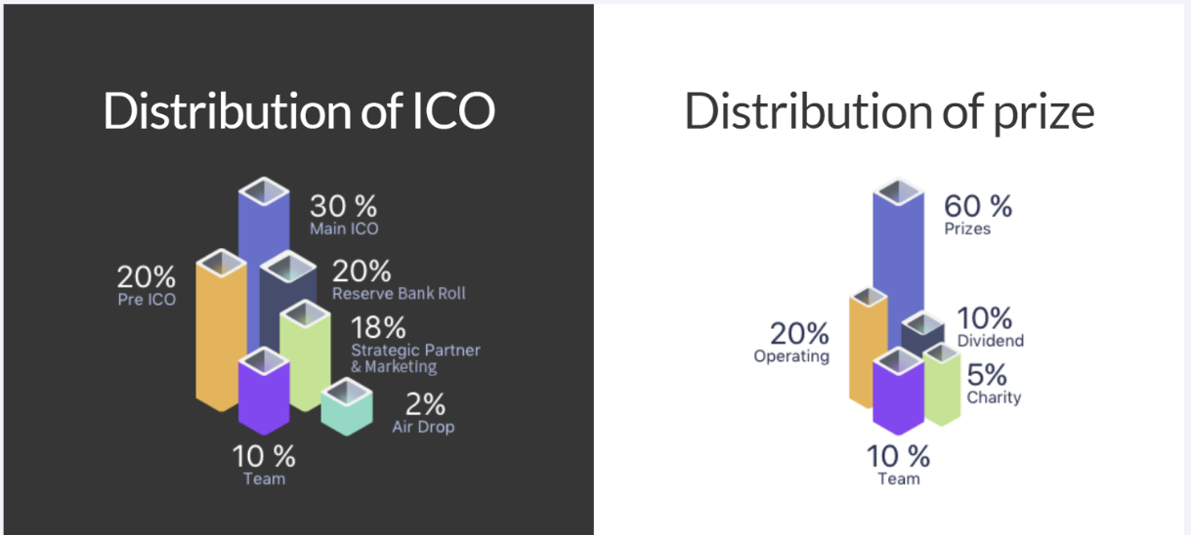Click the Distribution of ICO heading
This screenshot has width=1191, height=535.
[x=299, y=111]
